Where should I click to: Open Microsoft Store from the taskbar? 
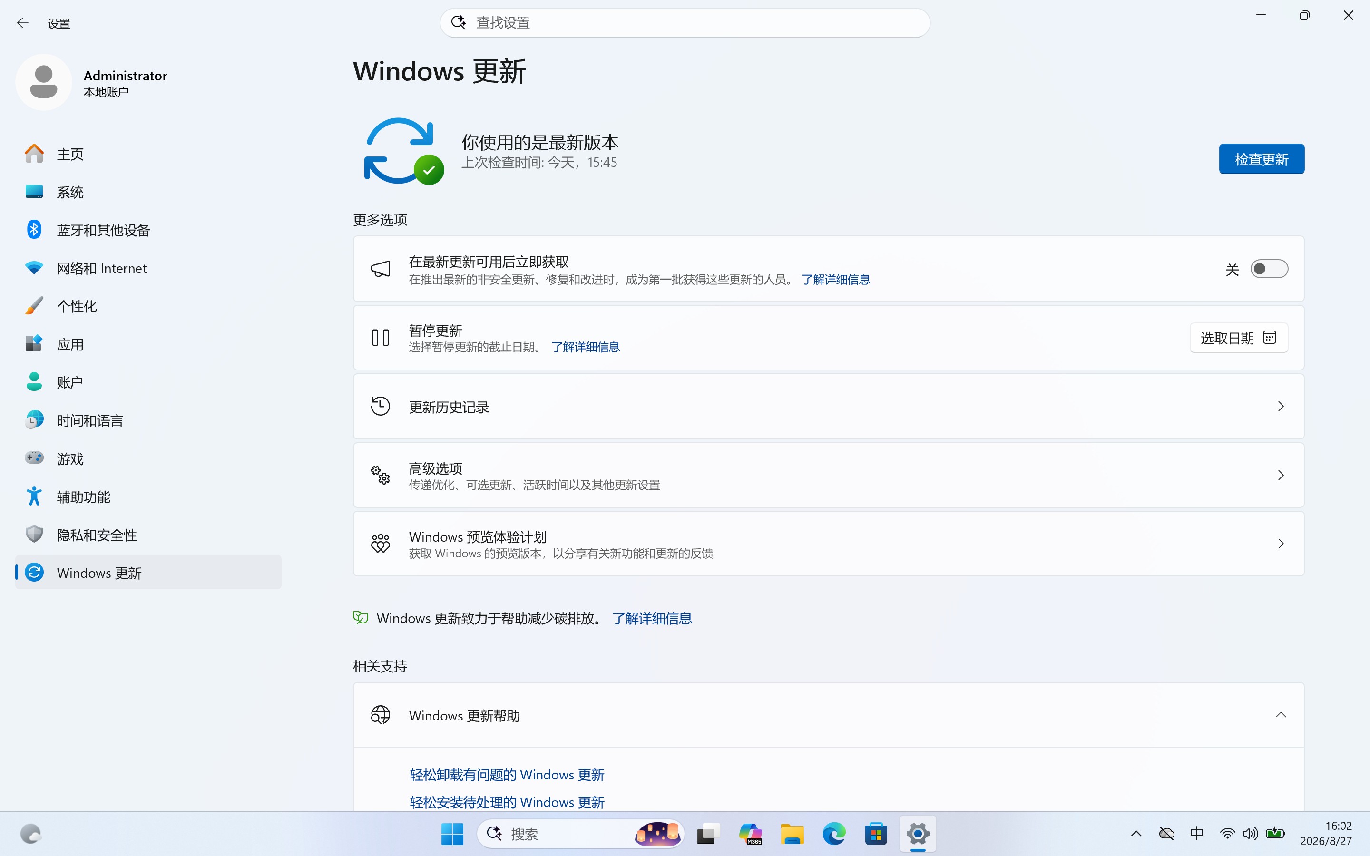tap(876, 834)
